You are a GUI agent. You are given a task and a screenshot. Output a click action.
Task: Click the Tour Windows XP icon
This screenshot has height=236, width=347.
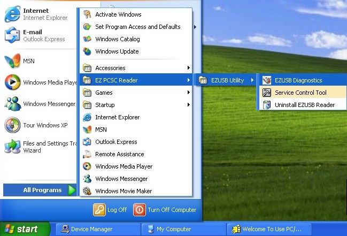[x=13, y=125]
